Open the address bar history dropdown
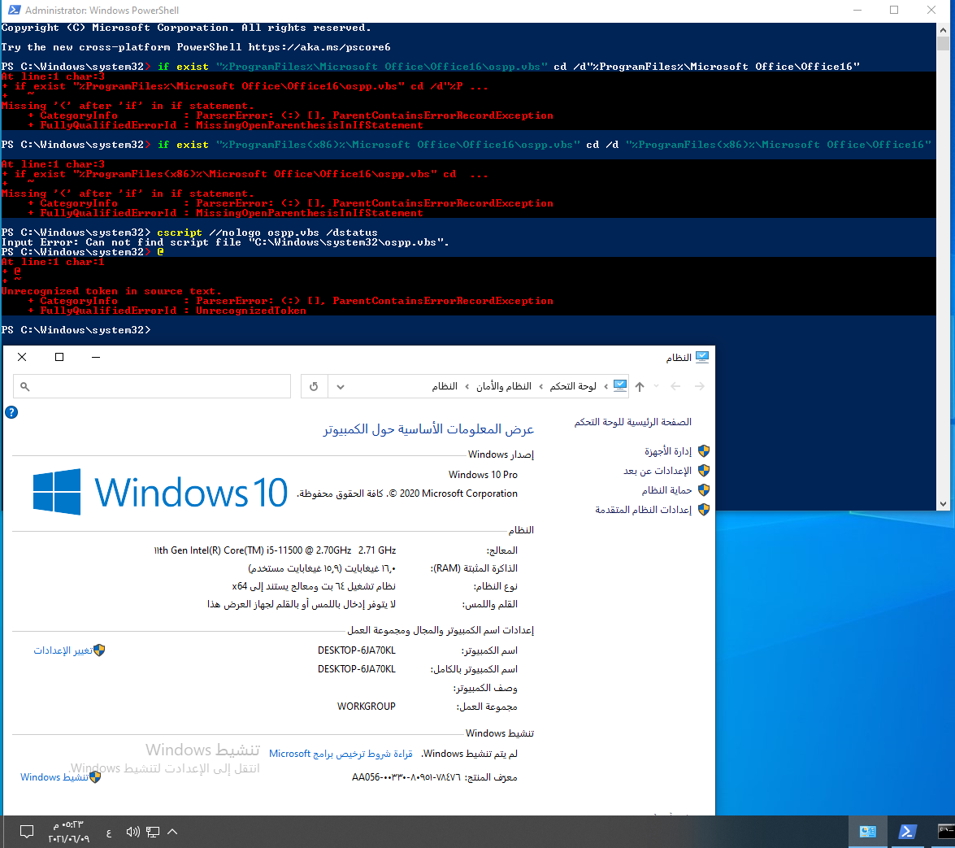 tap(341, 386)
